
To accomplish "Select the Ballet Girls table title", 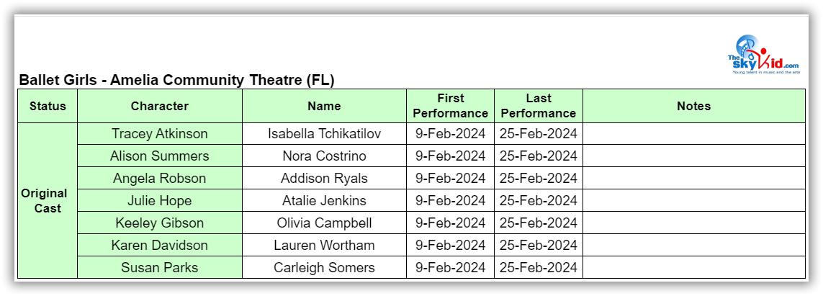I will [176, 80].
